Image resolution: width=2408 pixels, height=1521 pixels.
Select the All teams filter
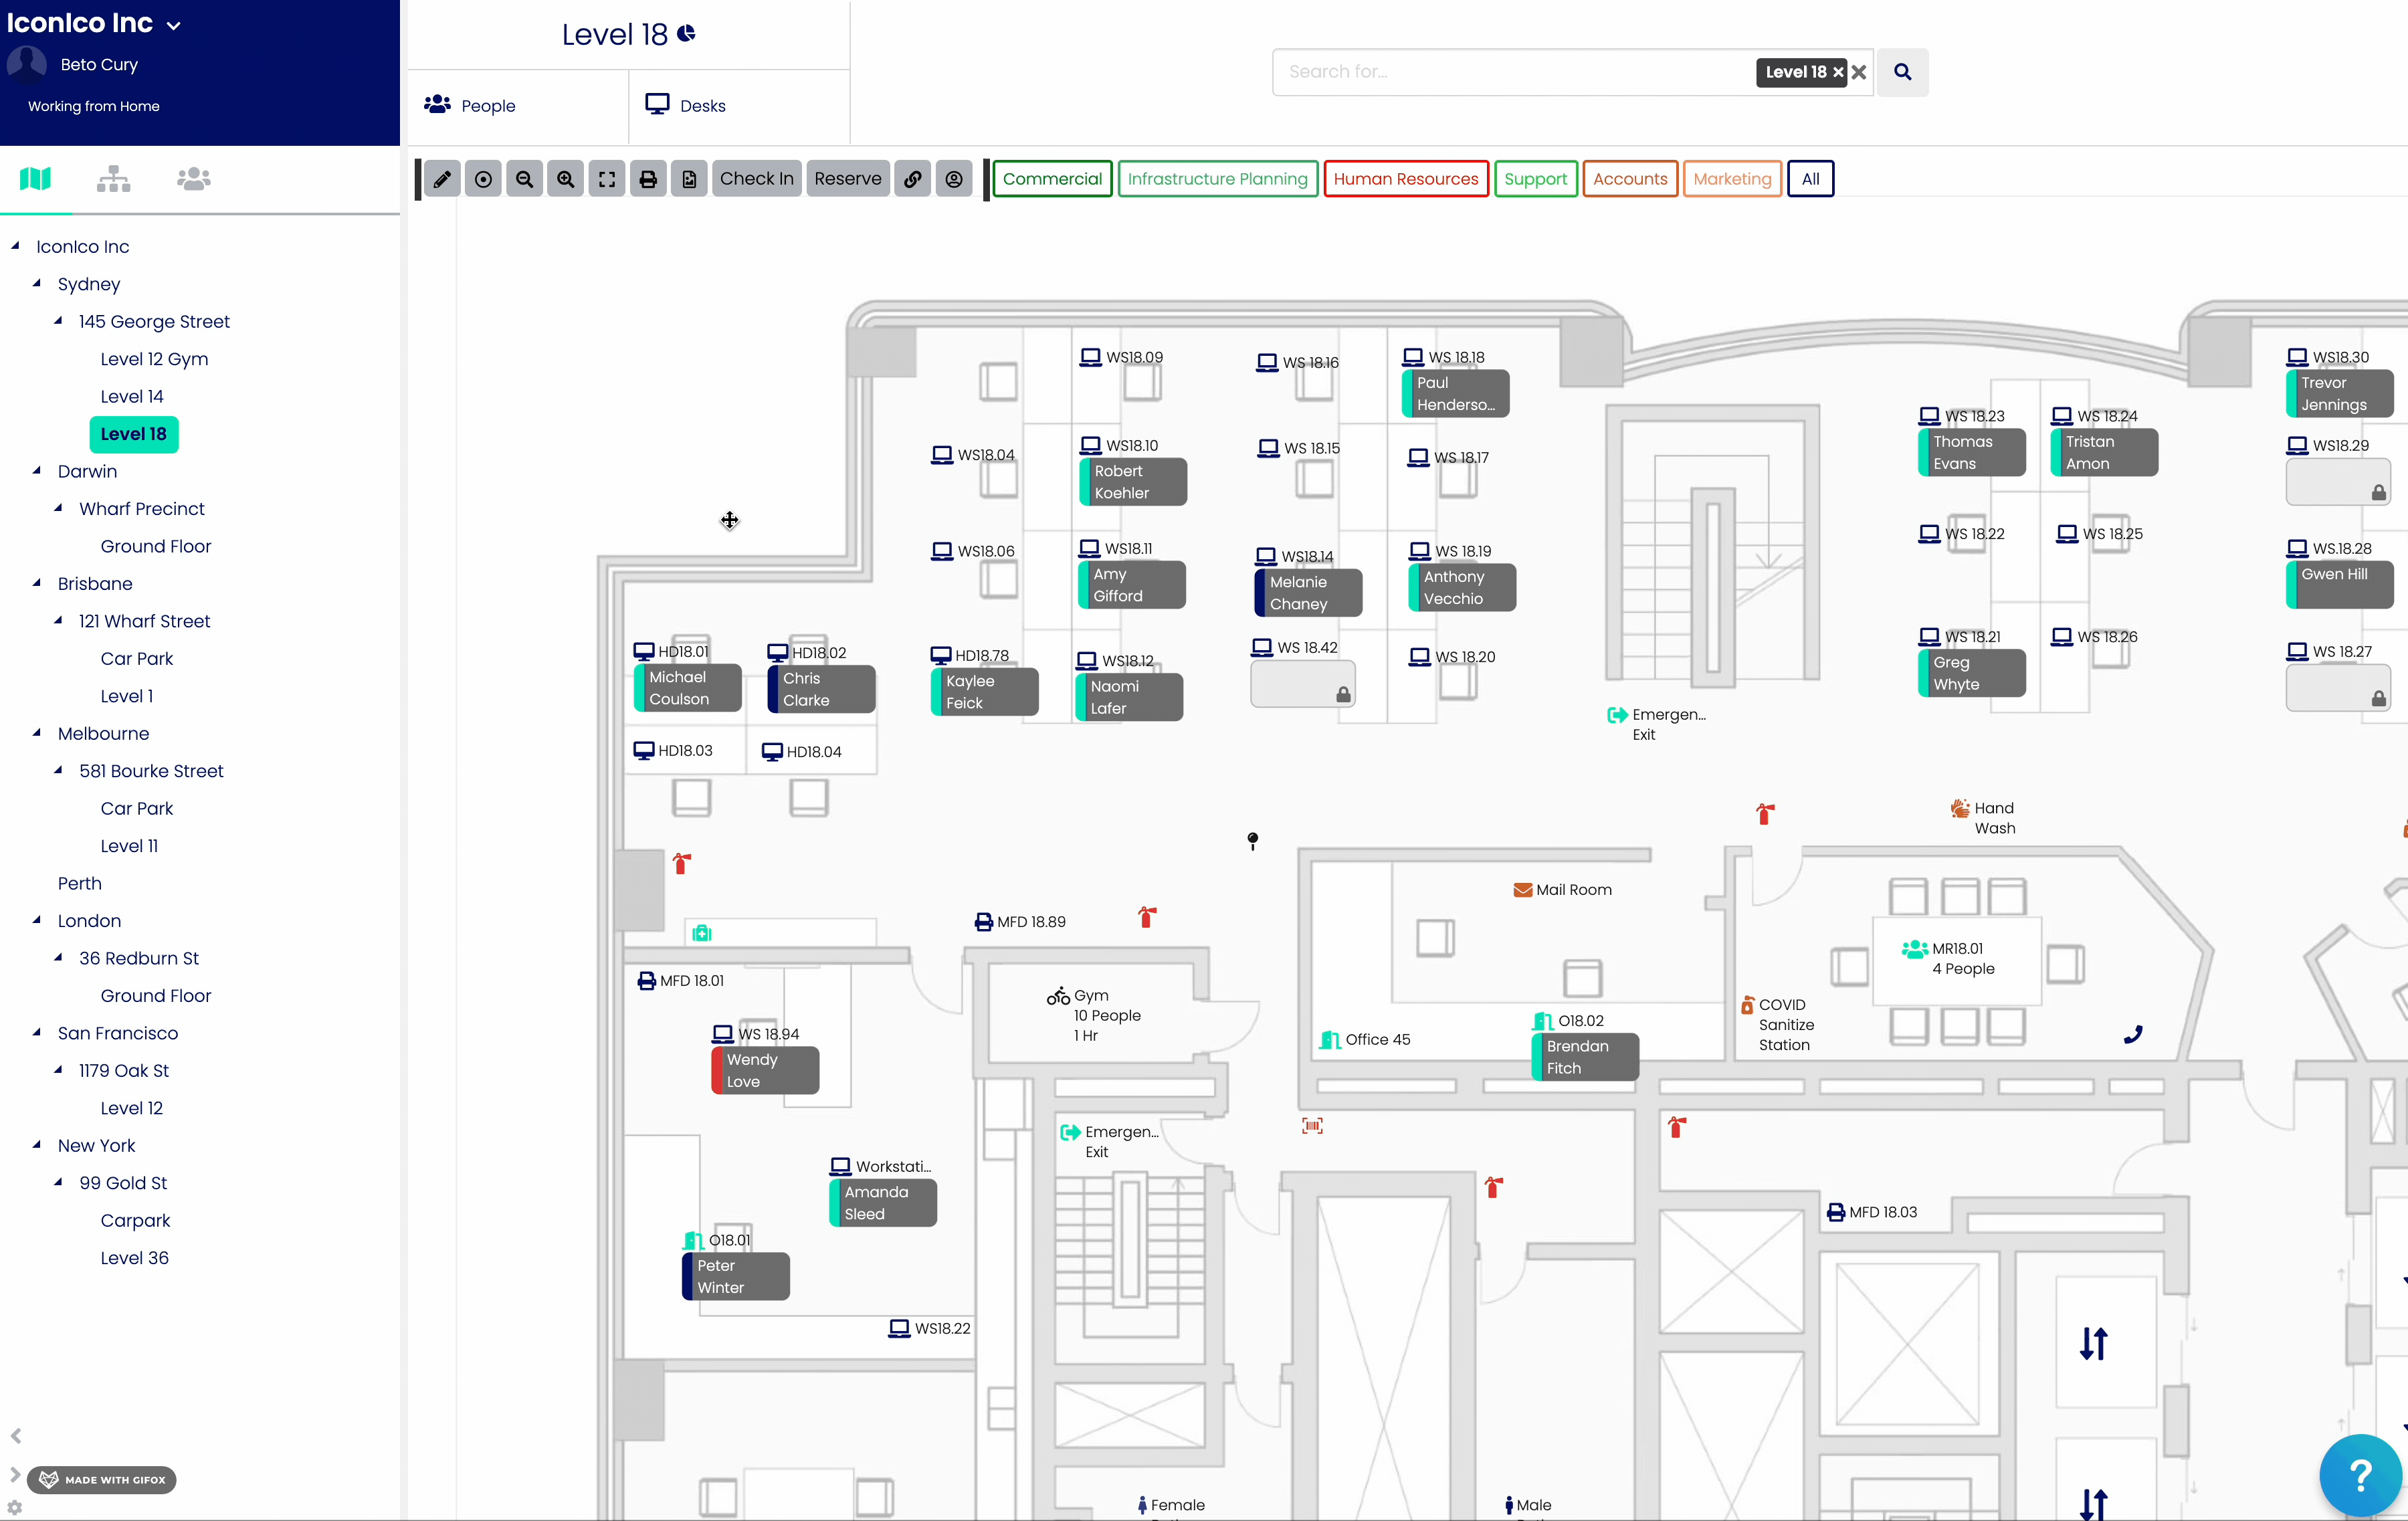point(1810,179)
